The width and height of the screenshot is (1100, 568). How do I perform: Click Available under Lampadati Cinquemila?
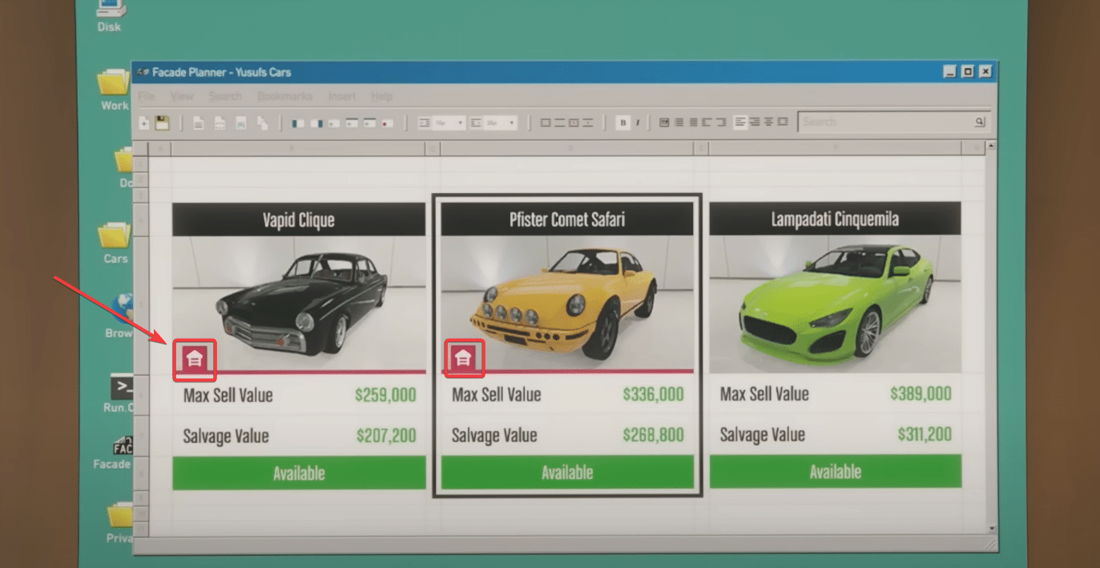835,472
